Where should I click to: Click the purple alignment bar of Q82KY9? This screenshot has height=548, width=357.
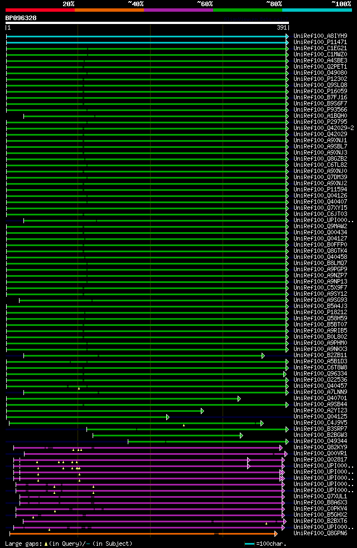[147, 448]
